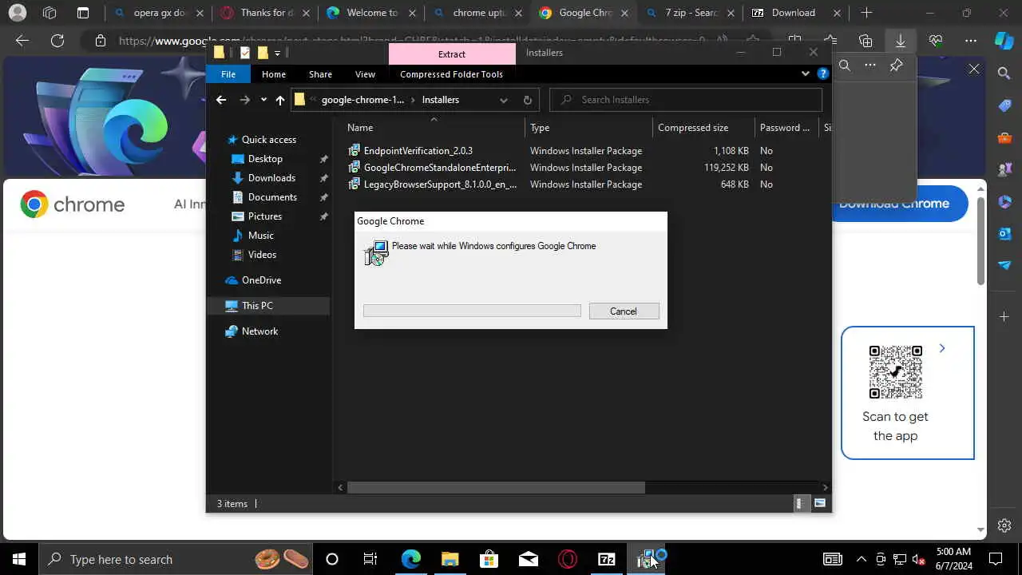Viewport: 1022px width, 575px height.
Task: Go up one folder level in Explorer
Action: point(279,100)
